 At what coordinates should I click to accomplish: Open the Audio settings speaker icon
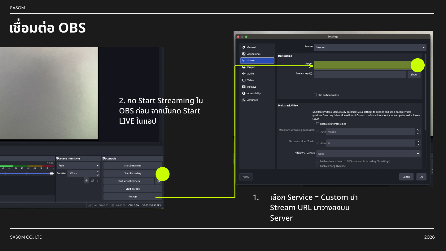tap(244, 73)
